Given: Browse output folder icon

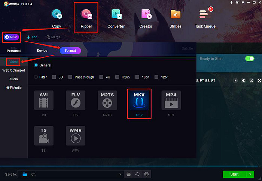Looking at the screenshot, I should pos(128,174).
